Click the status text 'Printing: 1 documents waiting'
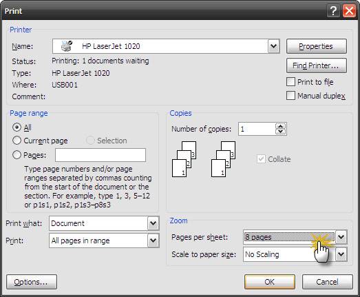 click(100, 61)
